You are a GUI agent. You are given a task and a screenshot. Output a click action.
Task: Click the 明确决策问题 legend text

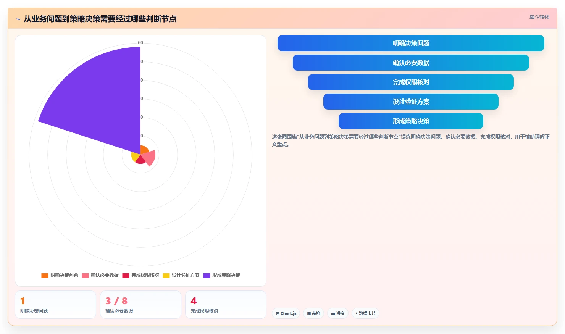[x=64, y=275]
